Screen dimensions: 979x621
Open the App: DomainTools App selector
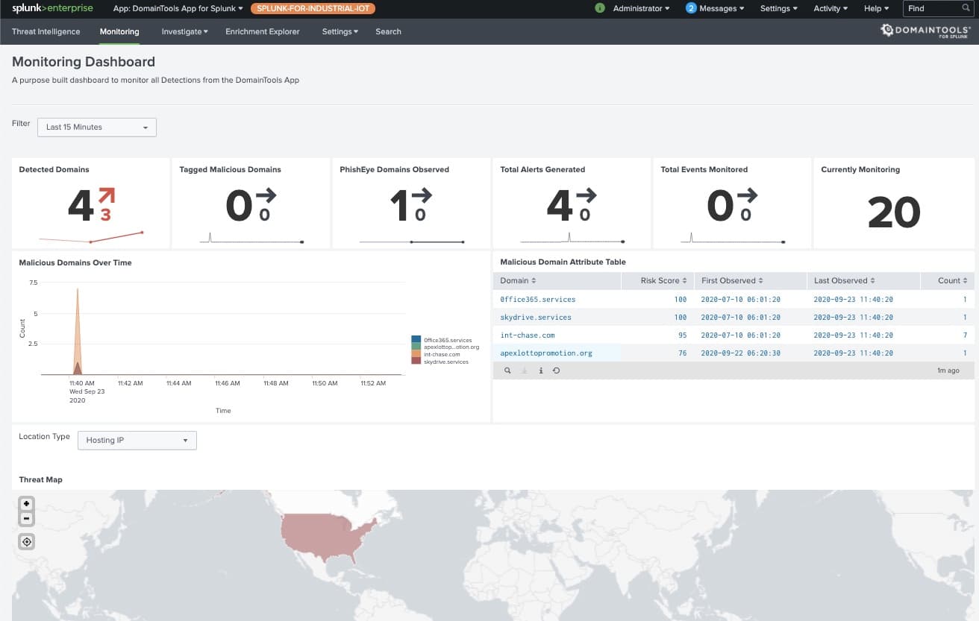[178, 8]
